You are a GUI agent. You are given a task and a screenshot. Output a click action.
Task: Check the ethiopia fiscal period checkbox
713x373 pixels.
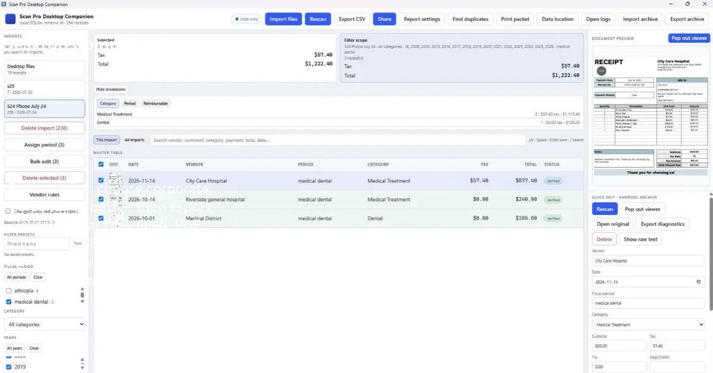pyautogui.click(x=9, y=291)
